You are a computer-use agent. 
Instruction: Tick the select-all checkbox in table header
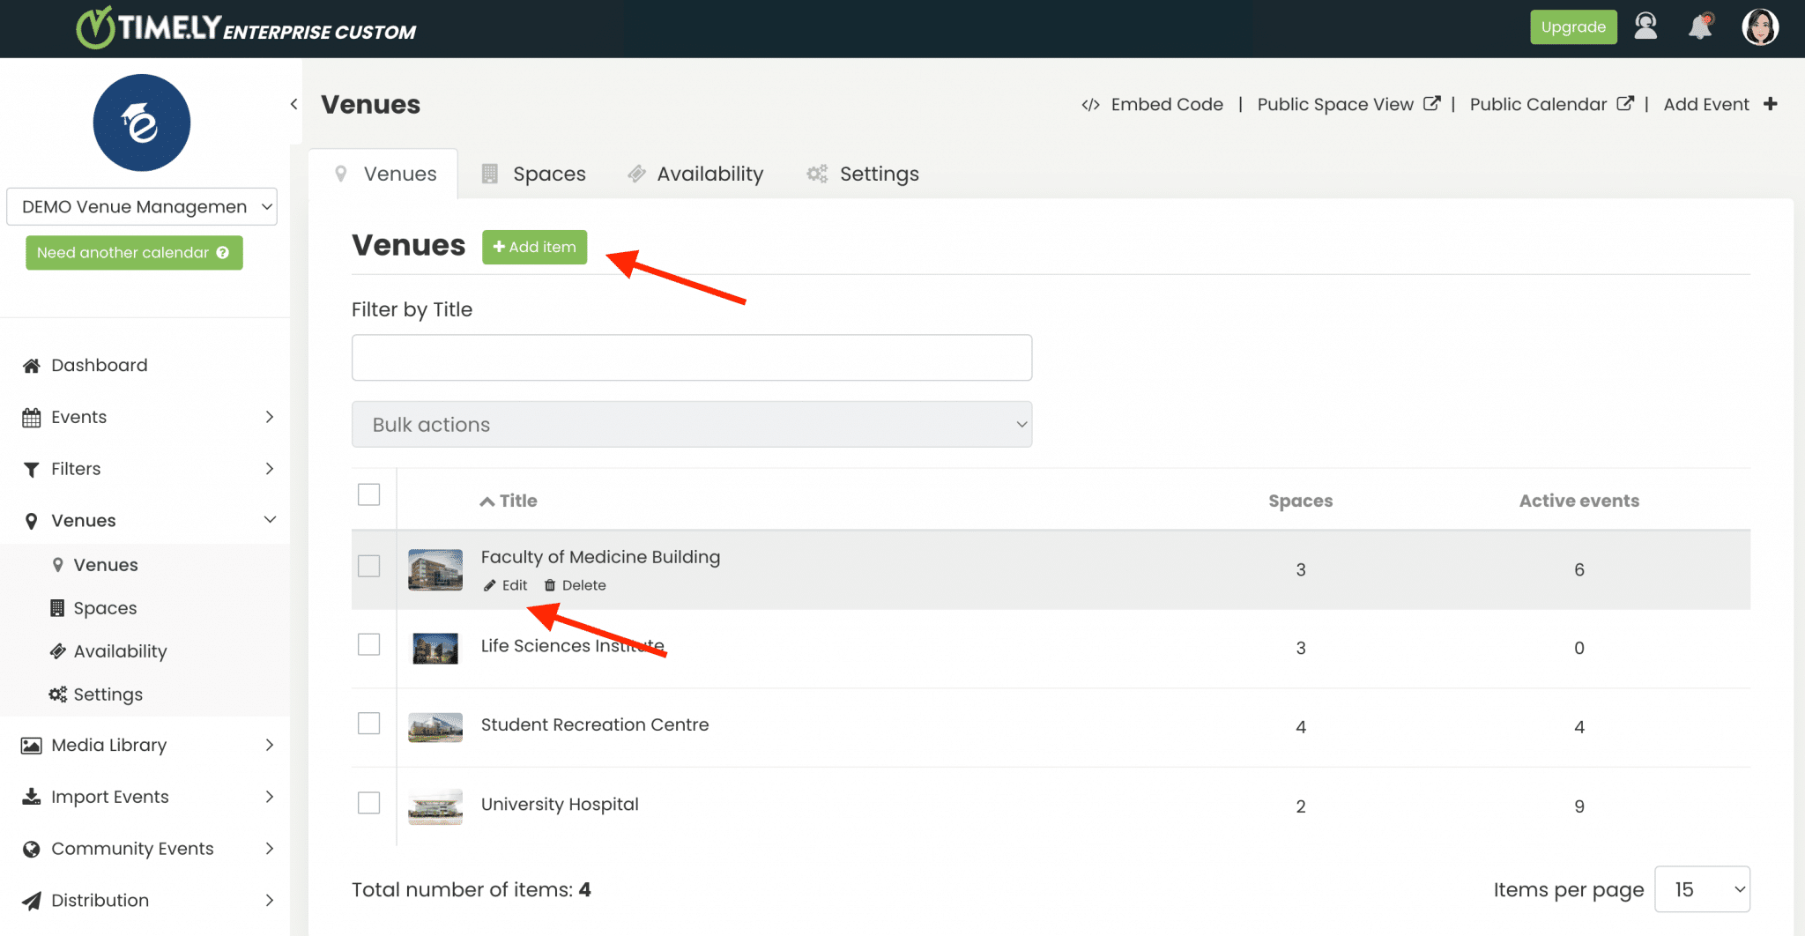[369, 495]
